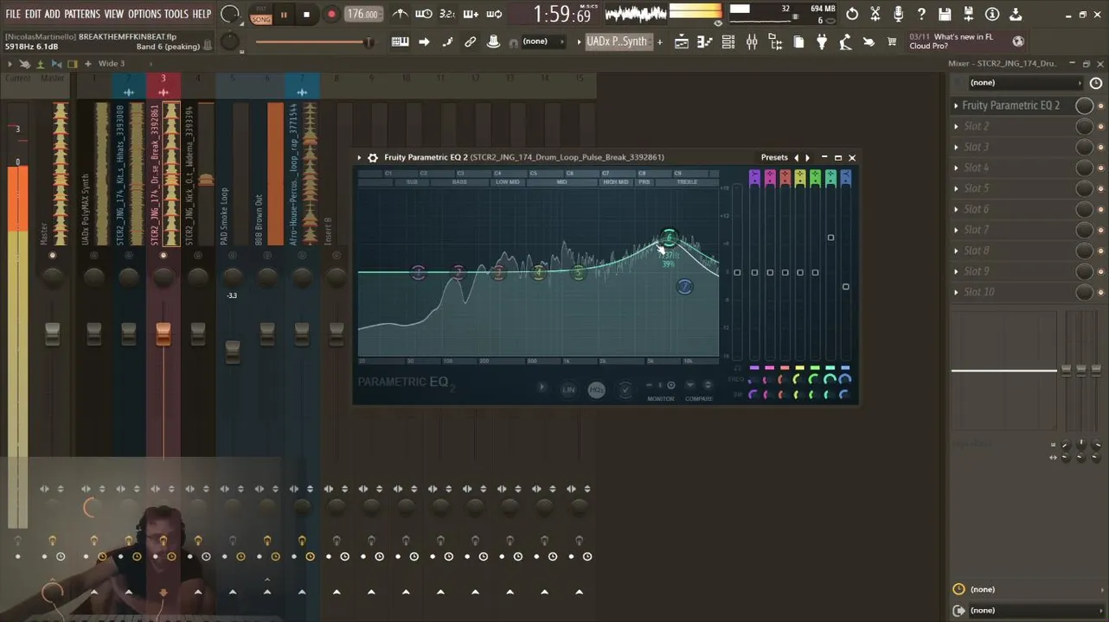Toggle PAT/SONG mode switch
The image size is (1109, 622).
pos(261,15)
